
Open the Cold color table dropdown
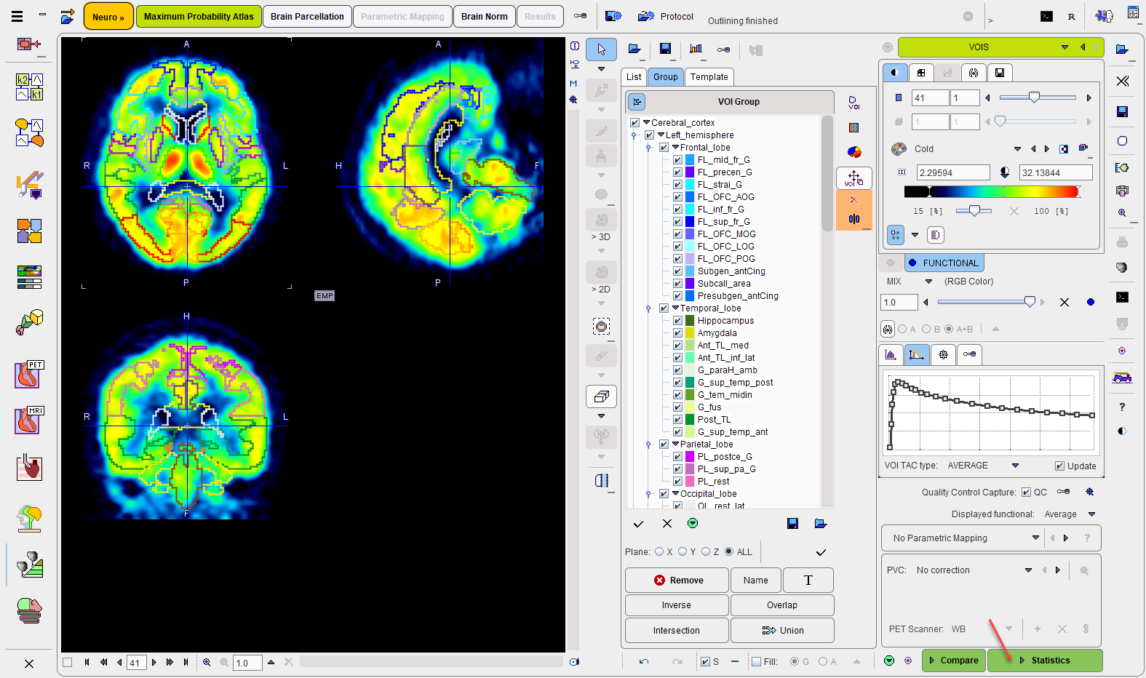(x=1017, y=149)
